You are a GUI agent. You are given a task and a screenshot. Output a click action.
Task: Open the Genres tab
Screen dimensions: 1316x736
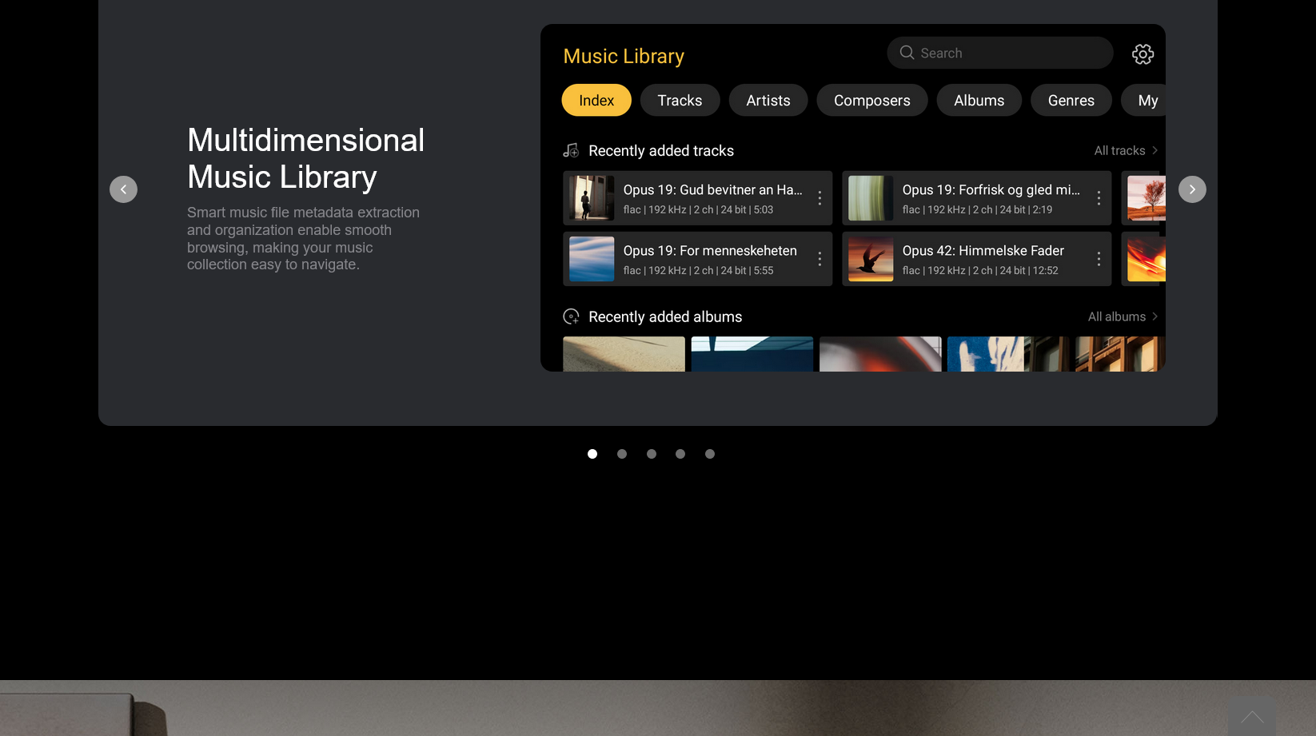point(1071,101)
